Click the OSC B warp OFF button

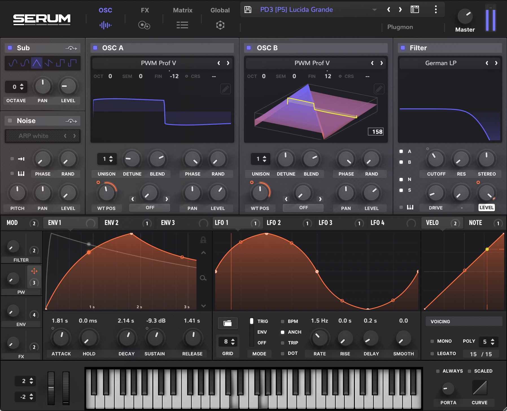[303, 208]
